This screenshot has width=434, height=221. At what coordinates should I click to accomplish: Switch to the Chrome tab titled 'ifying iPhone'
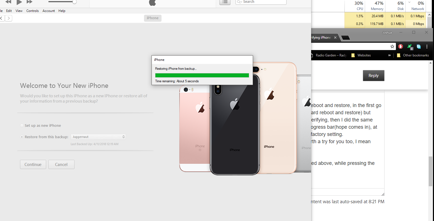321,38
